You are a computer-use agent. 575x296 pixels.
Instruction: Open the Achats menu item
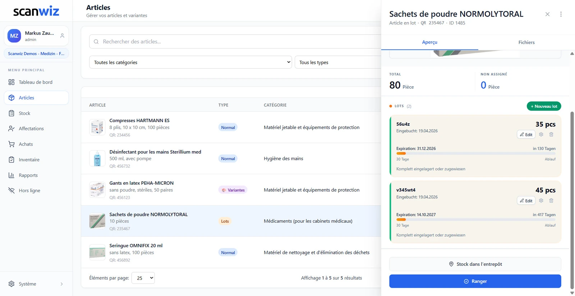coord(36,144)
